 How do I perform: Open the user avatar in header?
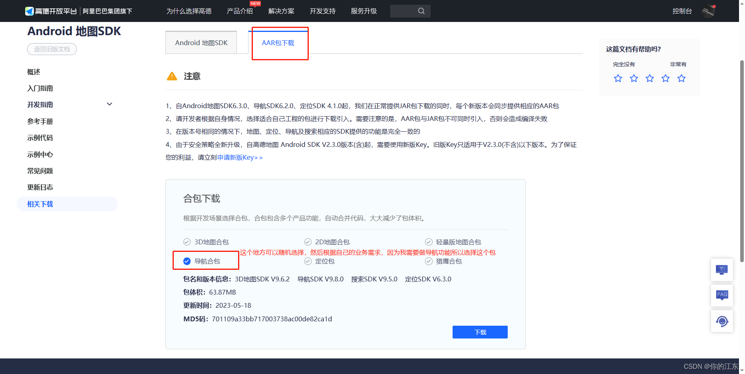pos(709,11)
